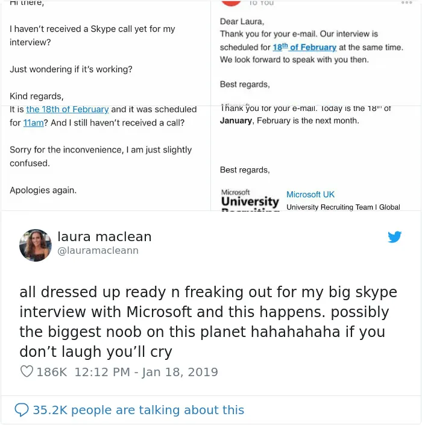This screenshot has height=425, width=422.
Task: Open laura maclean's profile photo
Action: [36, 245]
